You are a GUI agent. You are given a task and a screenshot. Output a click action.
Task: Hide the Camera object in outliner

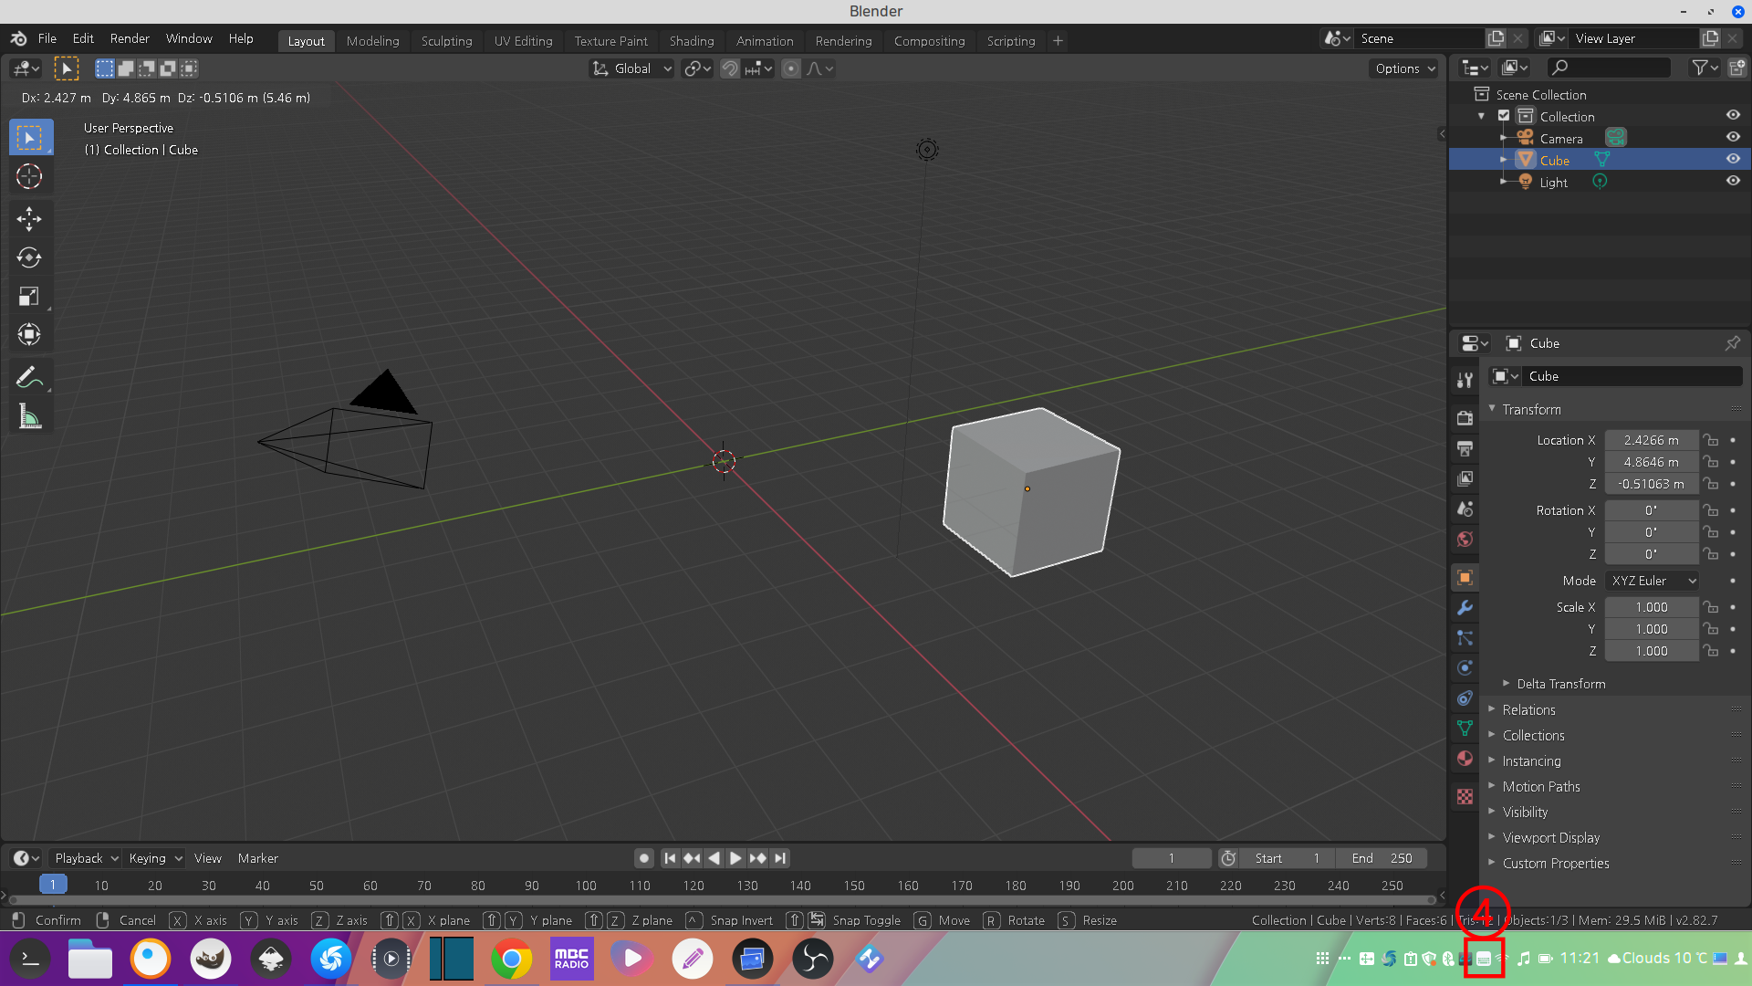1733,138
